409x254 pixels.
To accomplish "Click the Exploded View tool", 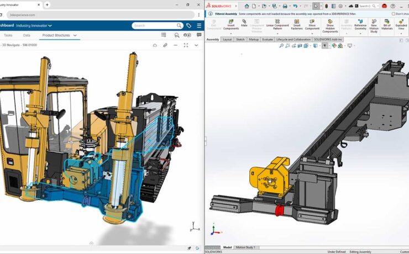I will (401, 24).
